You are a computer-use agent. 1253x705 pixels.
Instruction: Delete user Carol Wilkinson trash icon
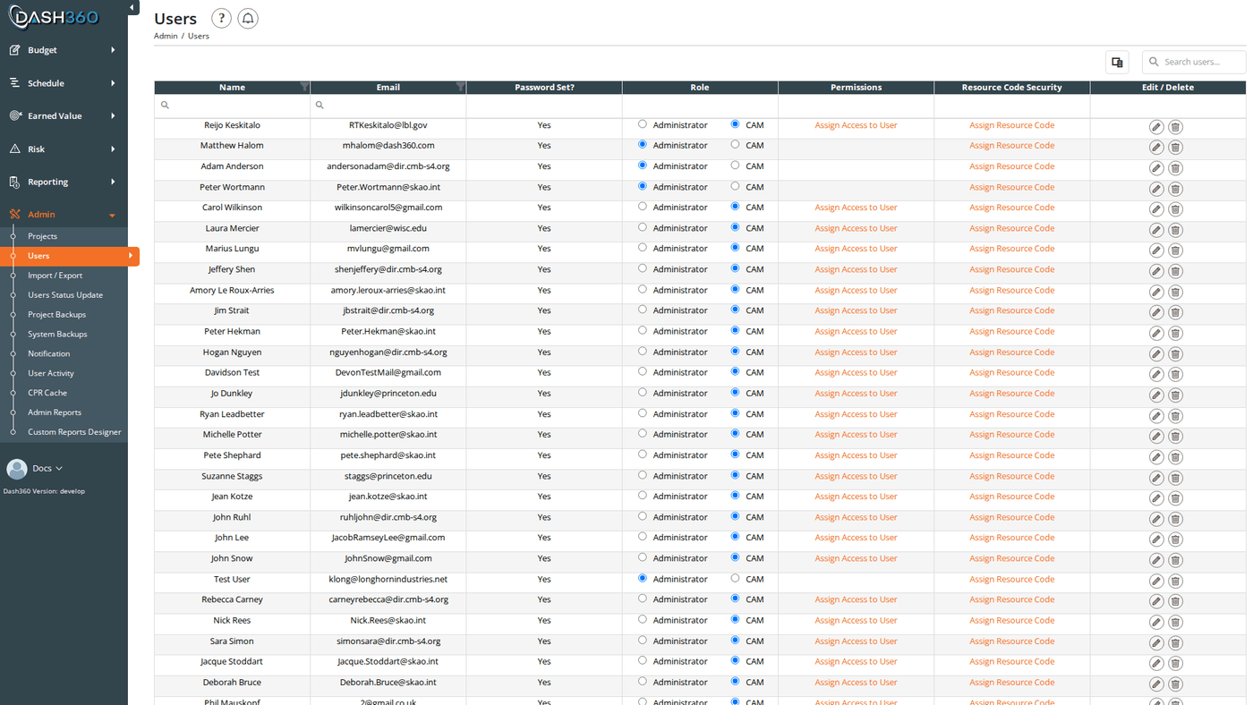click(x=1176, y=209)
